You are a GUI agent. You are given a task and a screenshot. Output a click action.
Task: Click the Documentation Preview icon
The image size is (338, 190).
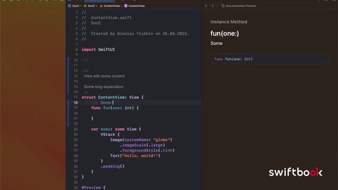pyautogui.click(x=223, y=6)
